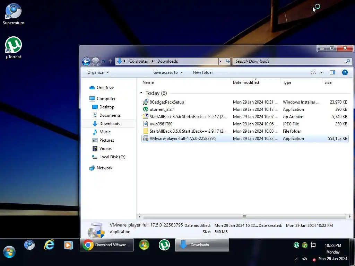The width and height of the screenshot is (355, 266).
Task: Click the utorrent_2.2.1 file icon
Action: (146, 109)
